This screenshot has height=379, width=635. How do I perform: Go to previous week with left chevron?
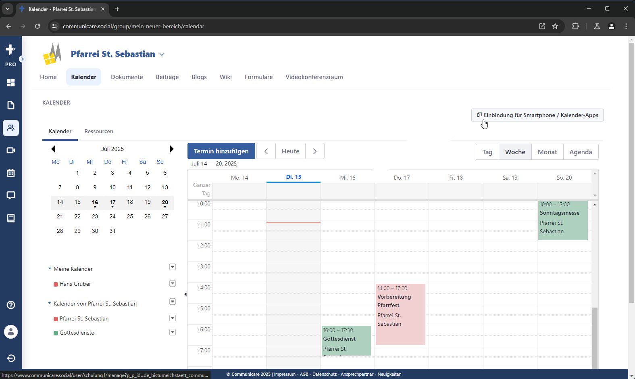(266, 151)
